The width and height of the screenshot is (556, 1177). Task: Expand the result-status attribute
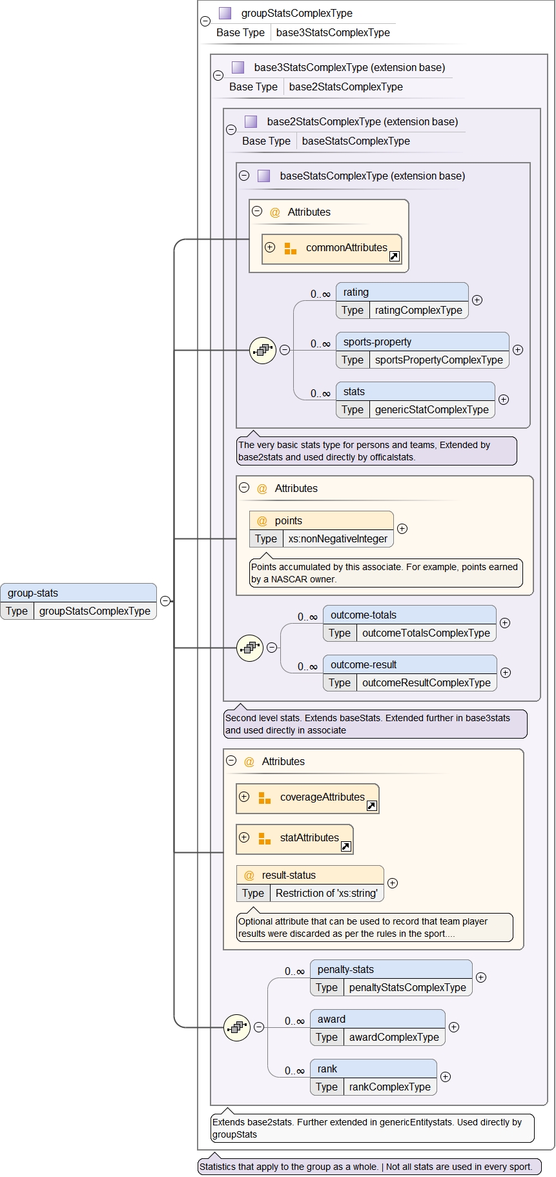click(393, 883)
